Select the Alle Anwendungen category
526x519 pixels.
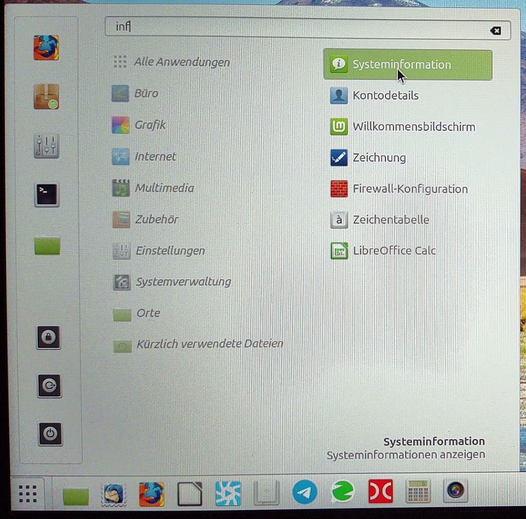click(182, 62)
